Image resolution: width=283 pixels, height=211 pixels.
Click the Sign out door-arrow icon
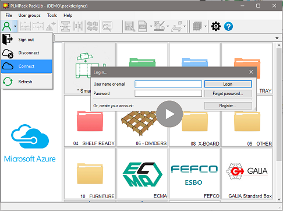[x=8, y=39]
